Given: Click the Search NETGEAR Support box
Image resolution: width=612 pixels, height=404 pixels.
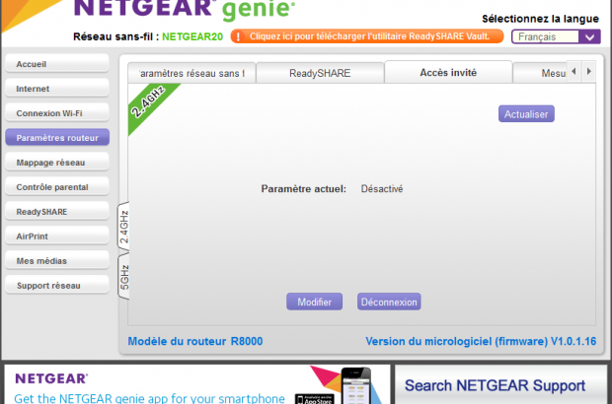Looking at the screenshot, I should [x=500, y=385].
